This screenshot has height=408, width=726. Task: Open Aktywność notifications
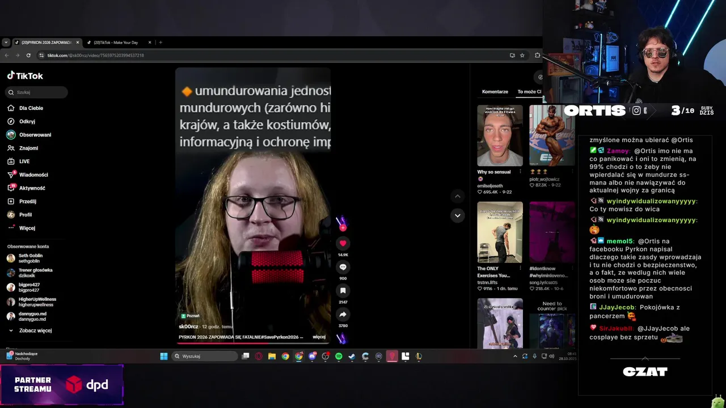(x=26, y=188)
